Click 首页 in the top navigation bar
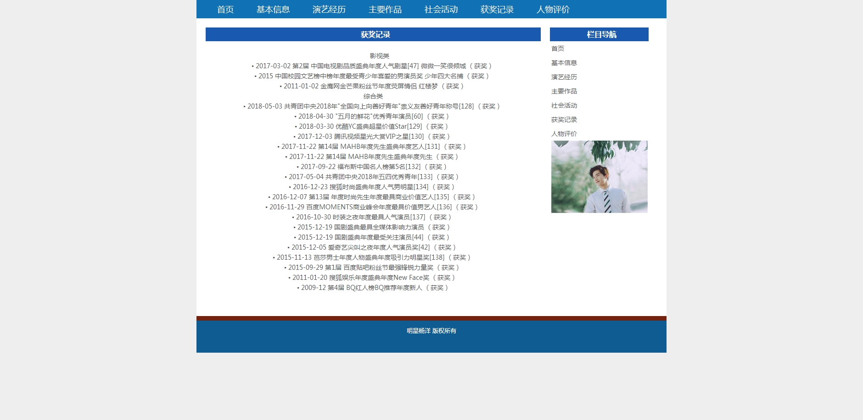This screenshot has width=863, height=420. (225, 9)
